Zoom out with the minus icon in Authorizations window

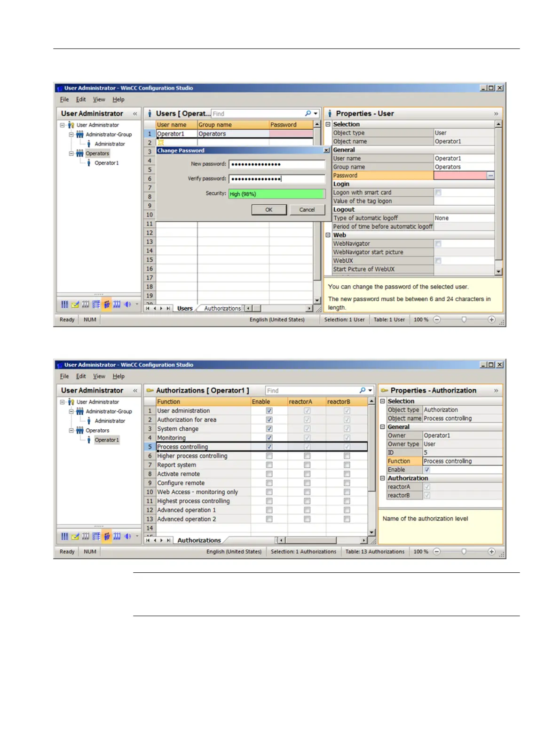click(x=437, y=552)
